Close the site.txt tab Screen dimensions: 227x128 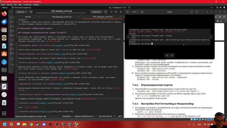39,17
